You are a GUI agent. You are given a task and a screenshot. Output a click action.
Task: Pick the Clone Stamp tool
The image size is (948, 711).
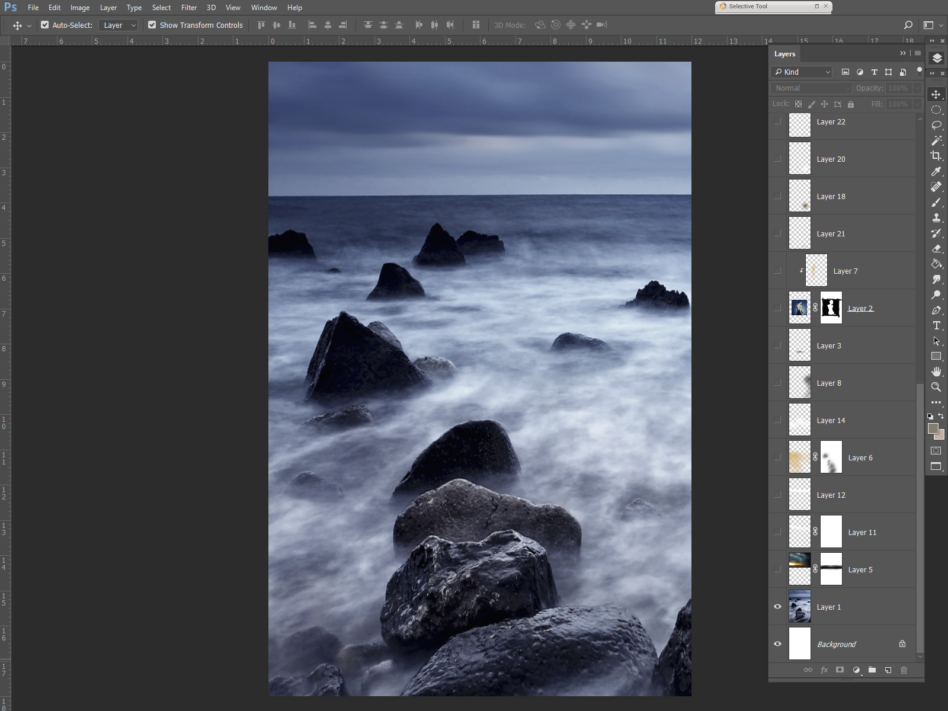pyautogui.click(x=936, y=217)
